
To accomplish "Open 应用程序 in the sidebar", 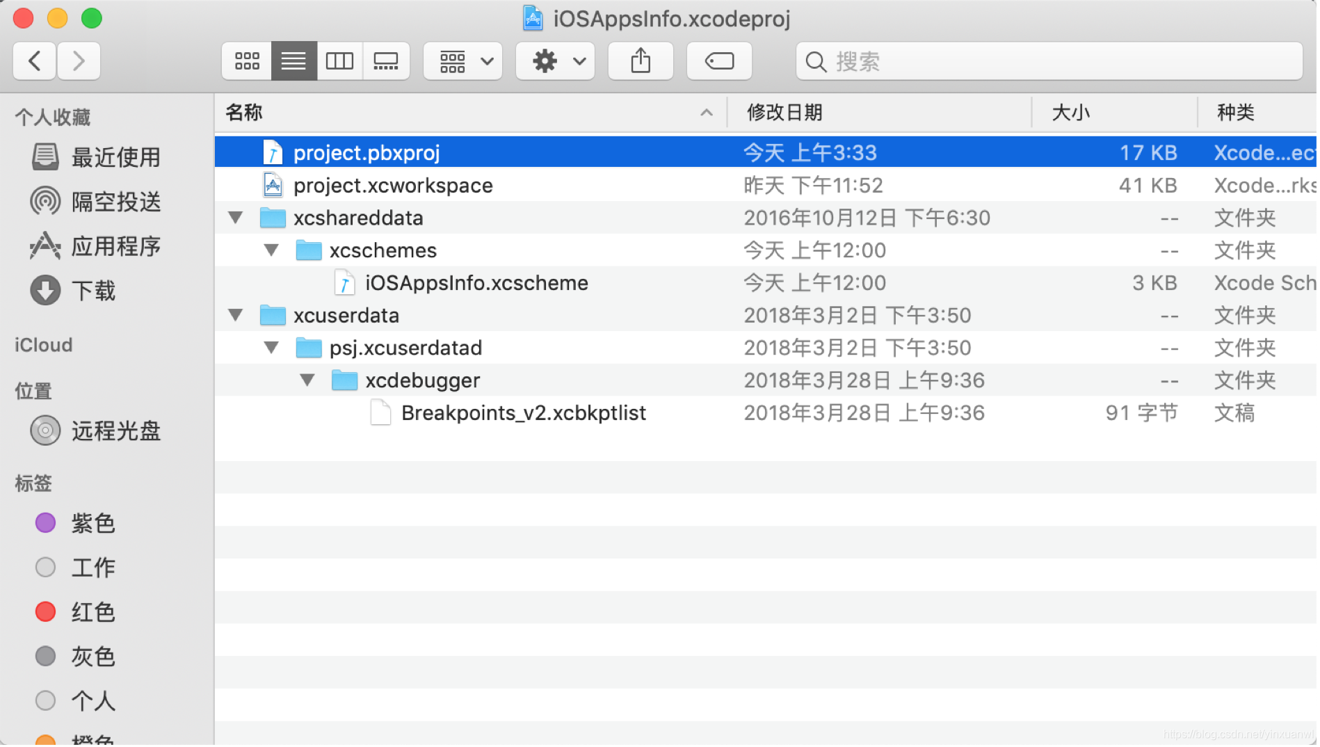I will point(96,246).
